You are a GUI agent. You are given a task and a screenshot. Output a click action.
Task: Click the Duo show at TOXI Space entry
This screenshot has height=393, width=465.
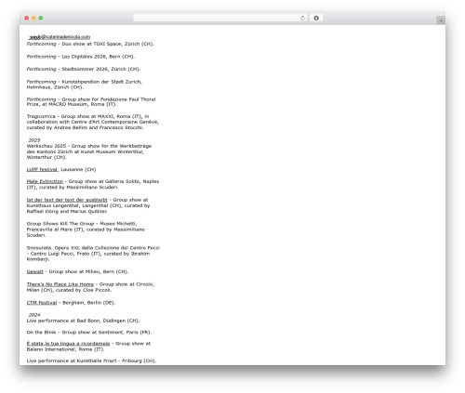[90, 44]
